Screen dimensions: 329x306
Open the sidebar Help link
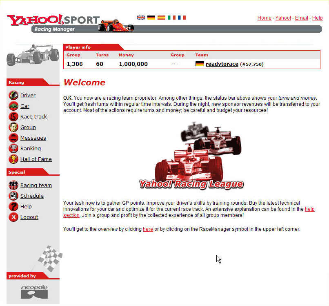[26, 206]
